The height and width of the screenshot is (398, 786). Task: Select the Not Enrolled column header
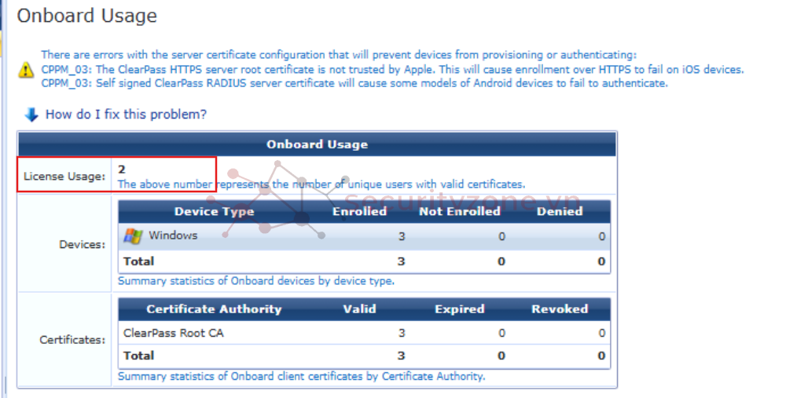tap(459, 211)
